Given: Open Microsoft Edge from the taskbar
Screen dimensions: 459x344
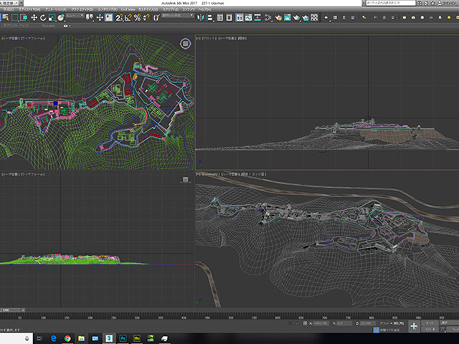Looking at the screenshot, I should 54,338.
